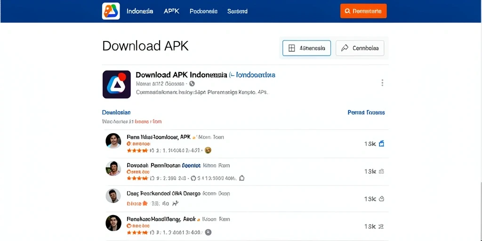The image size is (482, 241).
Task: Click the Pennd Toueres link on the right
Action: (366, 112)
